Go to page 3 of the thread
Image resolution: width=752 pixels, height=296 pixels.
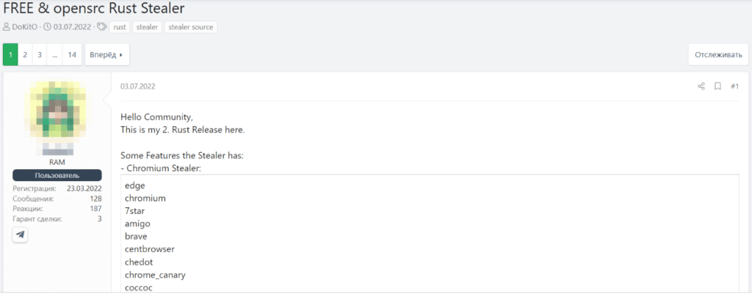tap(40, 55)
